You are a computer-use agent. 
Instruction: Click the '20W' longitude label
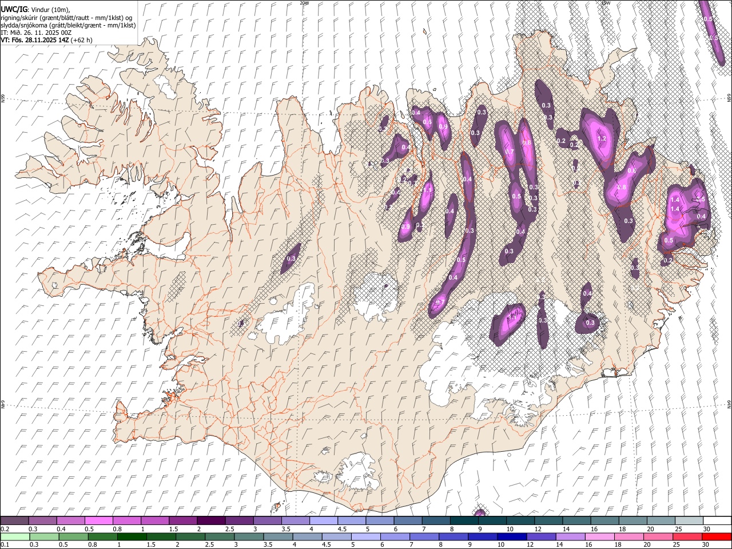click(304, 3)
